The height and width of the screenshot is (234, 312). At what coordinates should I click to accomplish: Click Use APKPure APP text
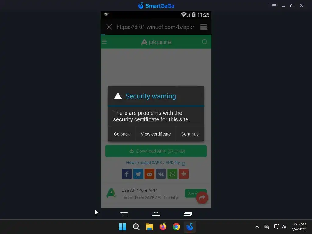tap(139, 190)
